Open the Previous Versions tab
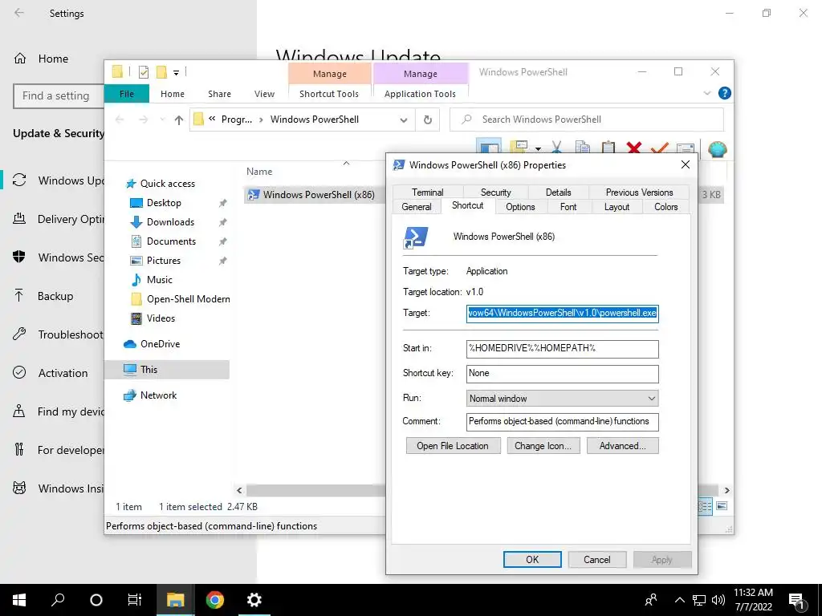 (x=639, y=192)
